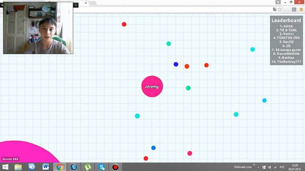Click the Leaderboard heading
The width and height of the screenshot is (305, 171).
coord(286,20)
